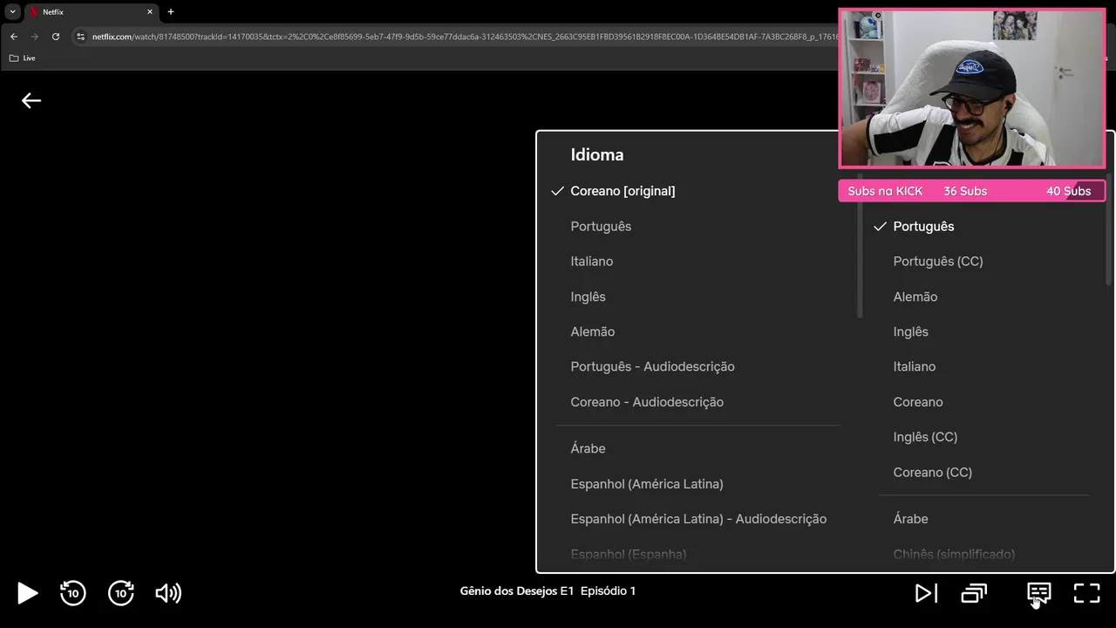Viewport: 1116px width, 628px height.
Task: Select Inglês (CC) subtitles
Action: click(x=925, y=437)
